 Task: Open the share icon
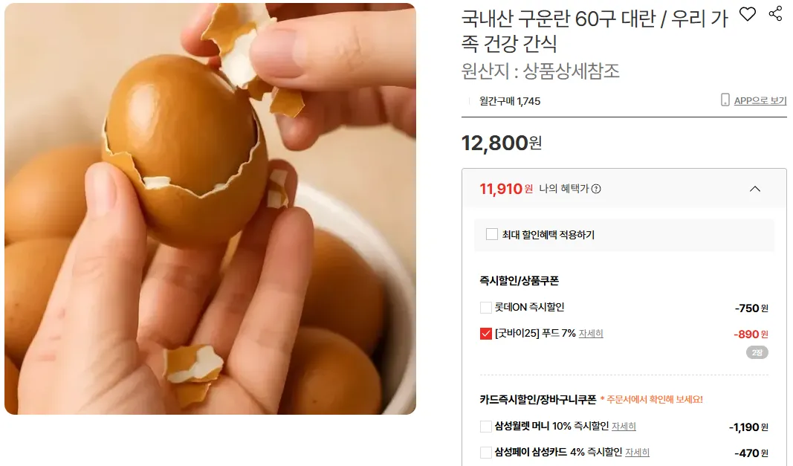pyautogui.click(x=775, y=13)
